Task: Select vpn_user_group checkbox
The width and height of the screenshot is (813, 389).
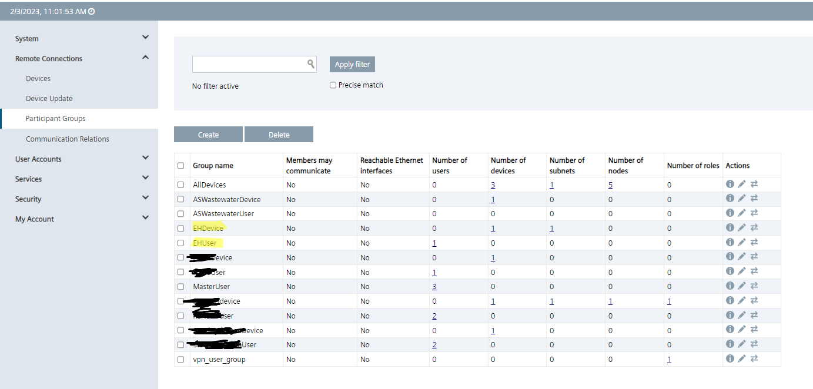Action: (181, 360)
